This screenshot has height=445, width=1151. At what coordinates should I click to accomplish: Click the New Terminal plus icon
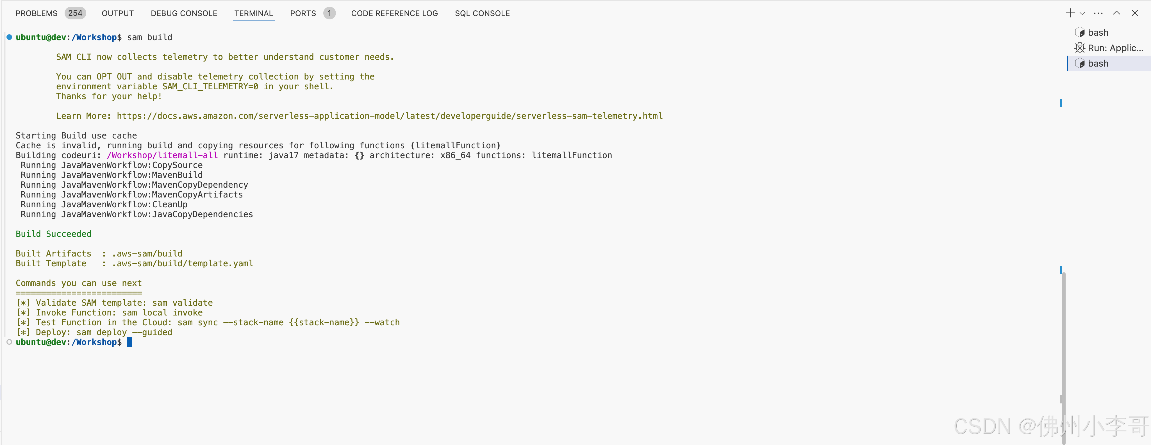click(1070, 13)
